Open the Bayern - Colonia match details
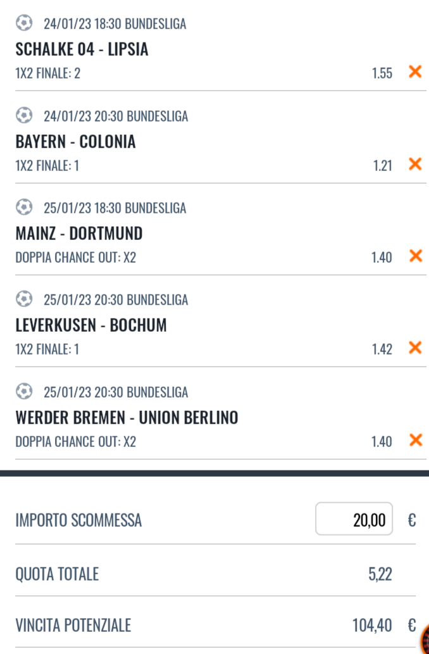The height and width of the screenshot is (654, 429). click(x=75, y=142)
